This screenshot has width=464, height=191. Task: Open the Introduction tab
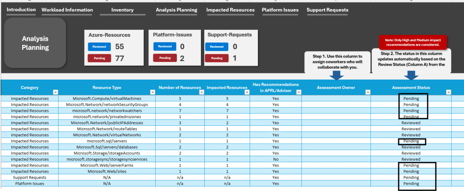(x=21, y=10)
